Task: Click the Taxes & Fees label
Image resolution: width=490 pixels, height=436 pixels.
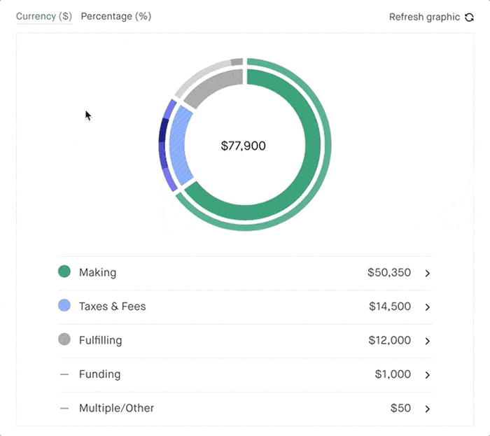Action: [112, 307]
